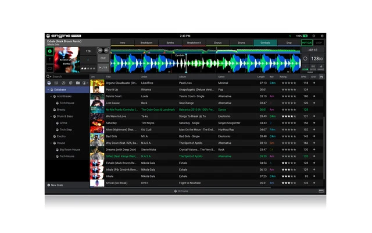Jump to the Chorus cue section
The image size is (372, 233).
[x=217, y=43]
